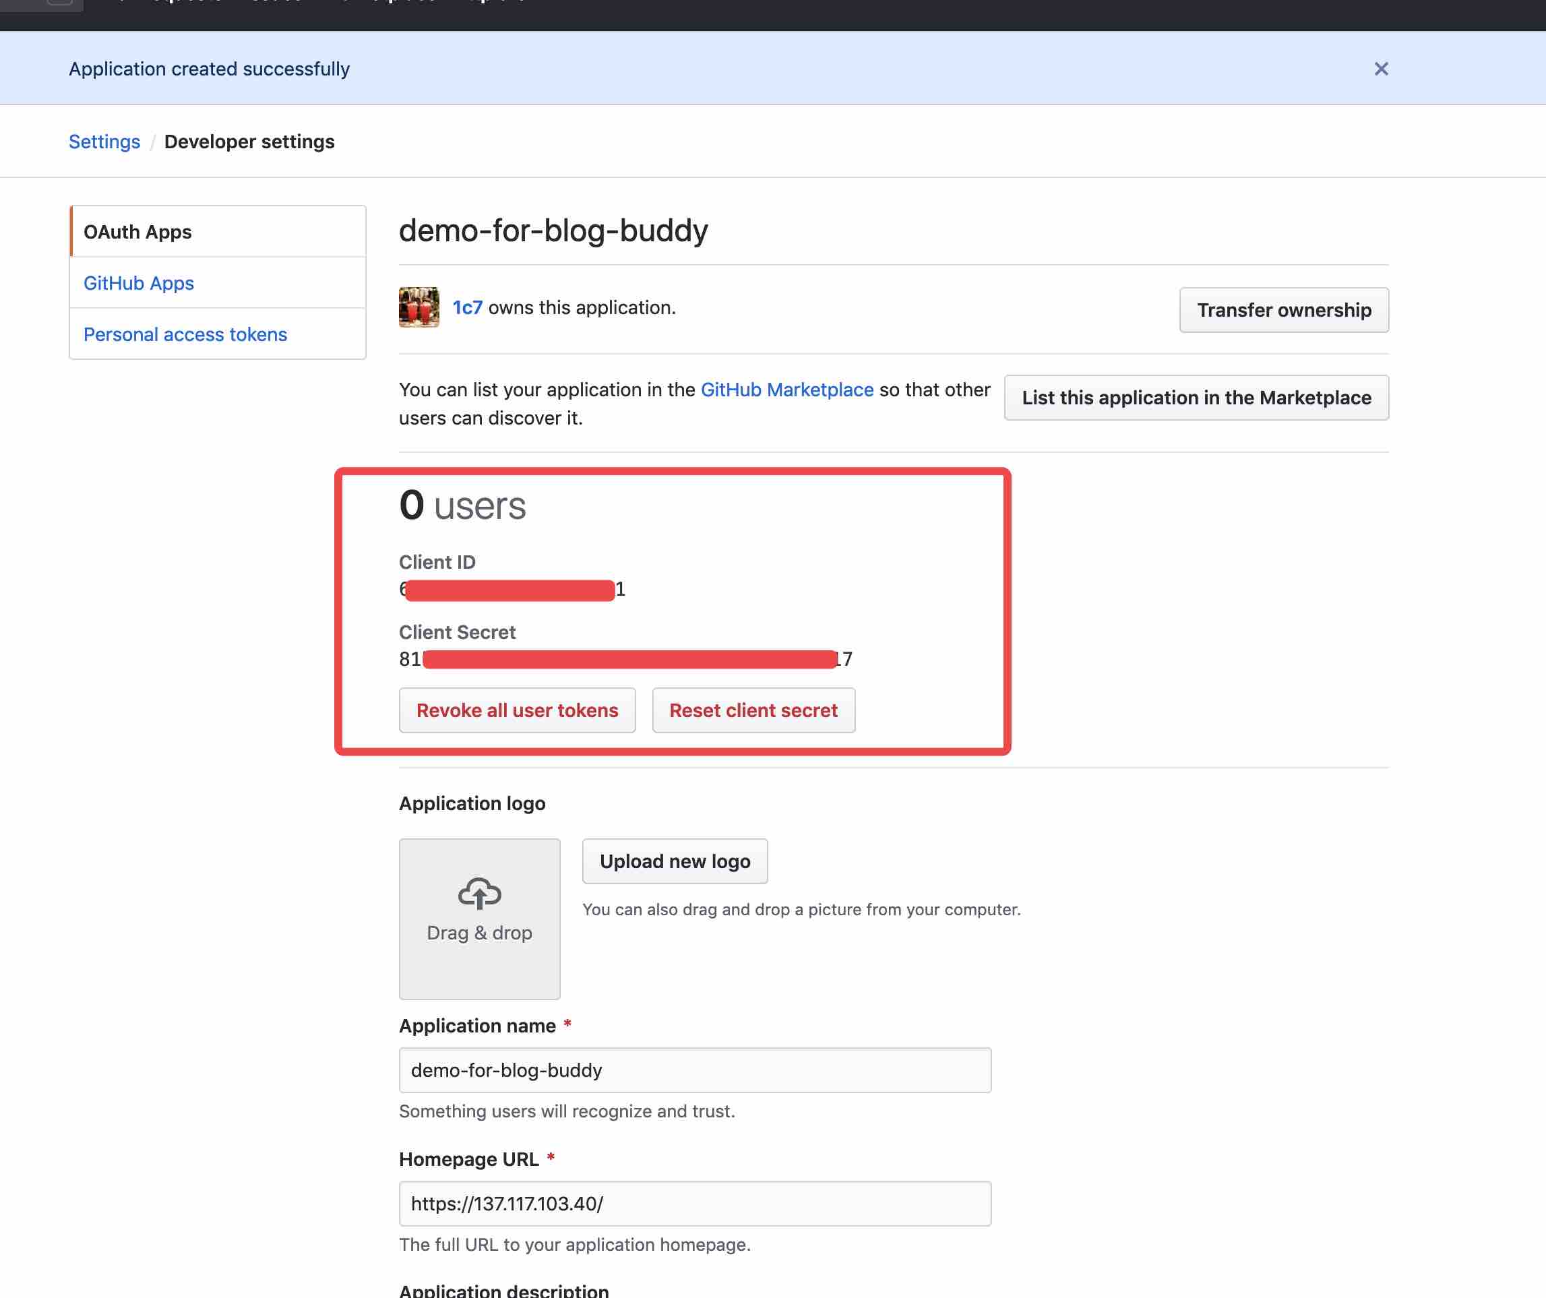Focus the Application name input field
Image resolution: width=1546 pixels, height=1298 pixels.
(x=694, y=1070)
